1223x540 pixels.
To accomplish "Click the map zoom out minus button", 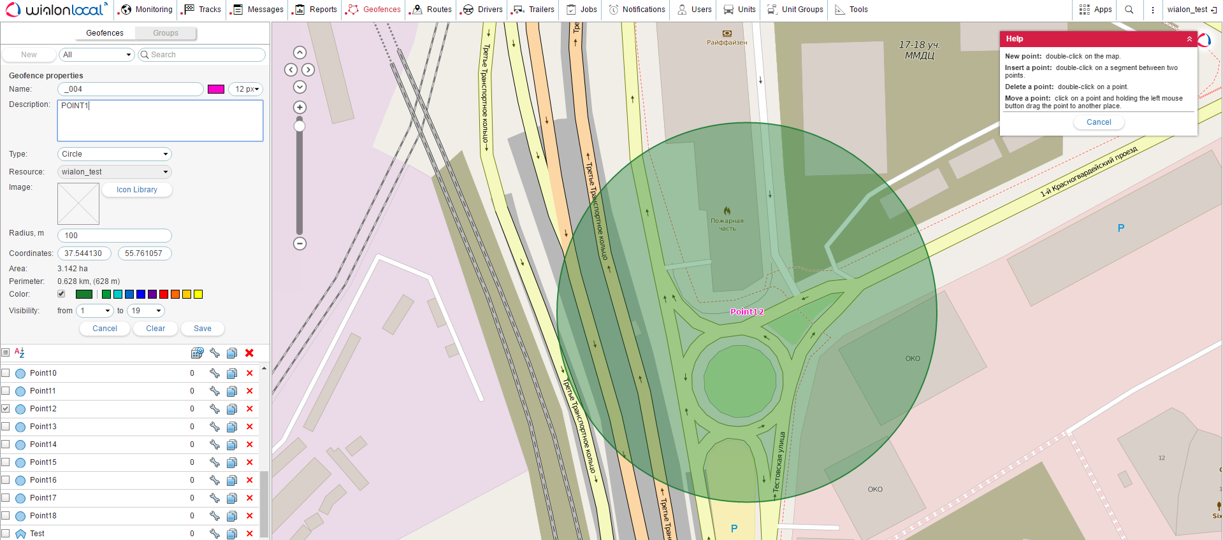I will [x=300, y=243].
